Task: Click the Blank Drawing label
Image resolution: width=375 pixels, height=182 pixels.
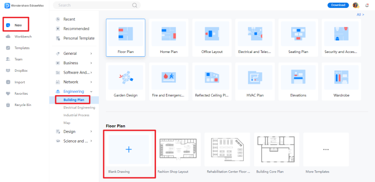Action: point(119,172)
